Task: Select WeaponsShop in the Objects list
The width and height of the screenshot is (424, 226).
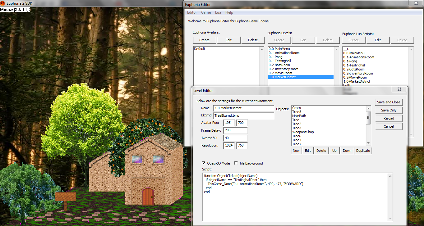Action: 329,132
